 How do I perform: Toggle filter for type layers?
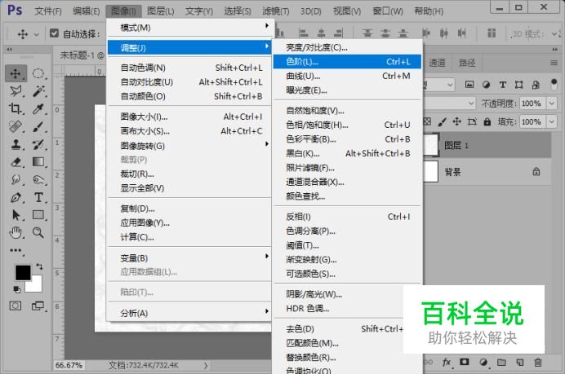click(503, 85)
